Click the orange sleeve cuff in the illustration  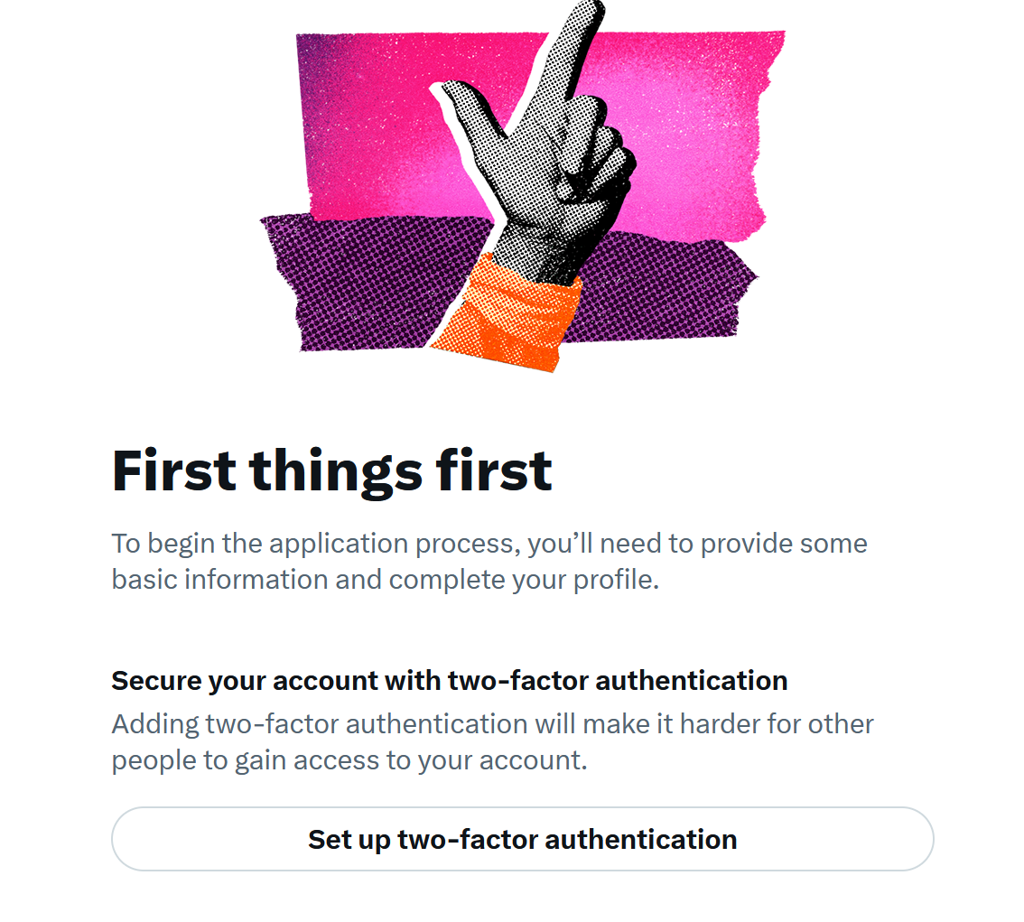coord(506,315)
